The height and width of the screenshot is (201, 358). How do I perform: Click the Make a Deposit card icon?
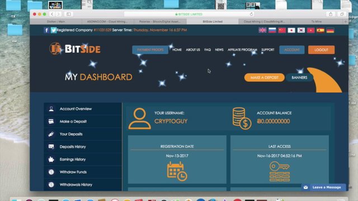tap(51, 122)
